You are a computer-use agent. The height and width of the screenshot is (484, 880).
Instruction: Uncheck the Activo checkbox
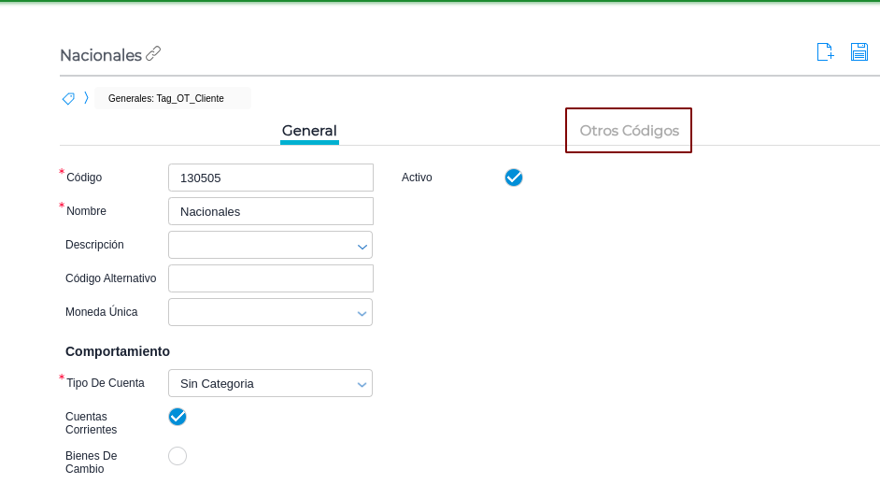[x=514, y=178]
